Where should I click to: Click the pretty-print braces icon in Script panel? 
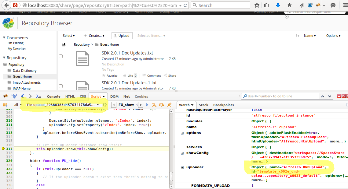105,105
